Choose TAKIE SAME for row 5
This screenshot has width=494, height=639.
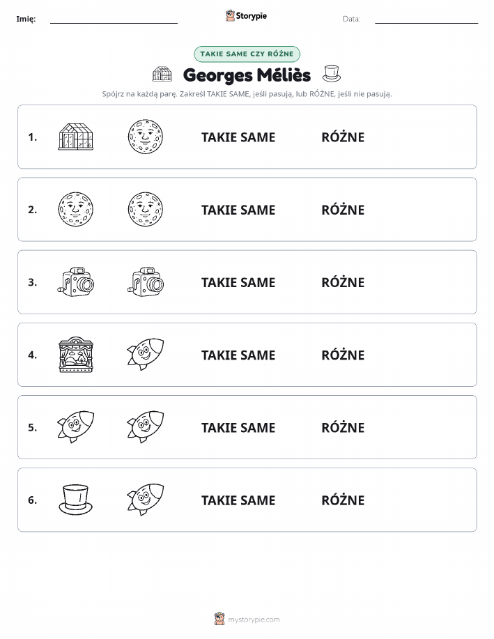(x=238, y=427)
